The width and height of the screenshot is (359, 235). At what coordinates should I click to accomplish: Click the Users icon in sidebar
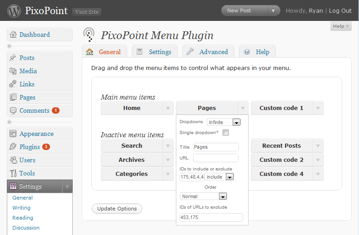pyautogui.click(x=13, y=160)
